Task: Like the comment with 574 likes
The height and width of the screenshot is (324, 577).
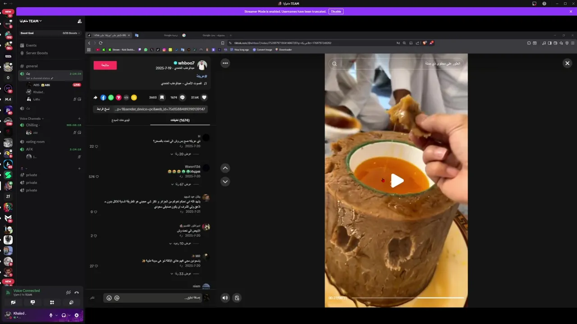Action: pyautogui.click(x=97, y=177)
